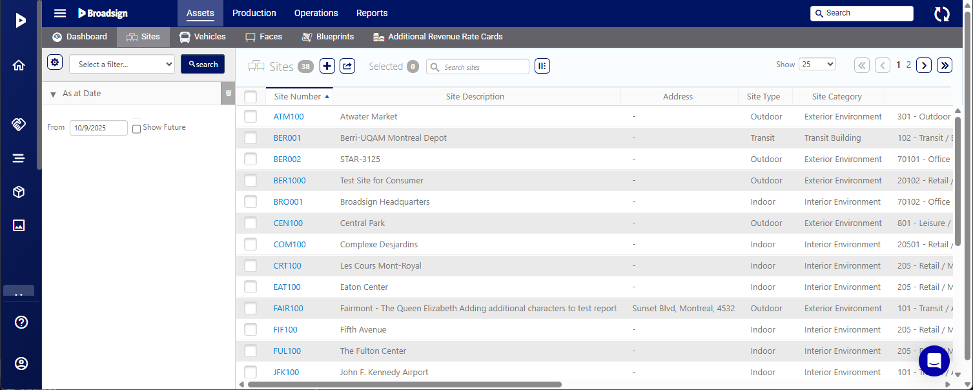This screenshot has width=973, height=390.
Task: Open the Production menu
Action: tap(254, 13)
